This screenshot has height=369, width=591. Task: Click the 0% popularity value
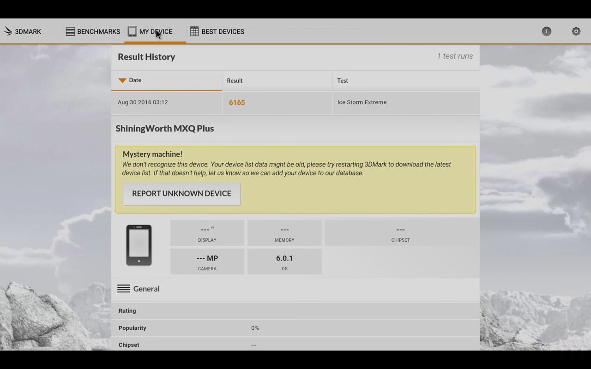pyautogui.click(x=255, y=328)
